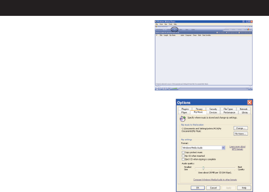Click OK in the Options dialog
The image size is (269, 192).
click(x=198, y=188)
